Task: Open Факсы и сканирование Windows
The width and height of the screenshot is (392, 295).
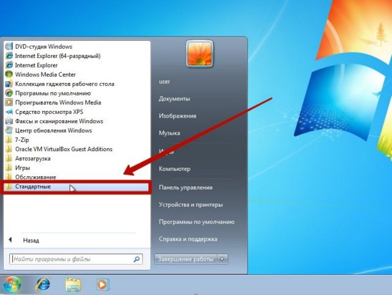Action: [54, 121]
